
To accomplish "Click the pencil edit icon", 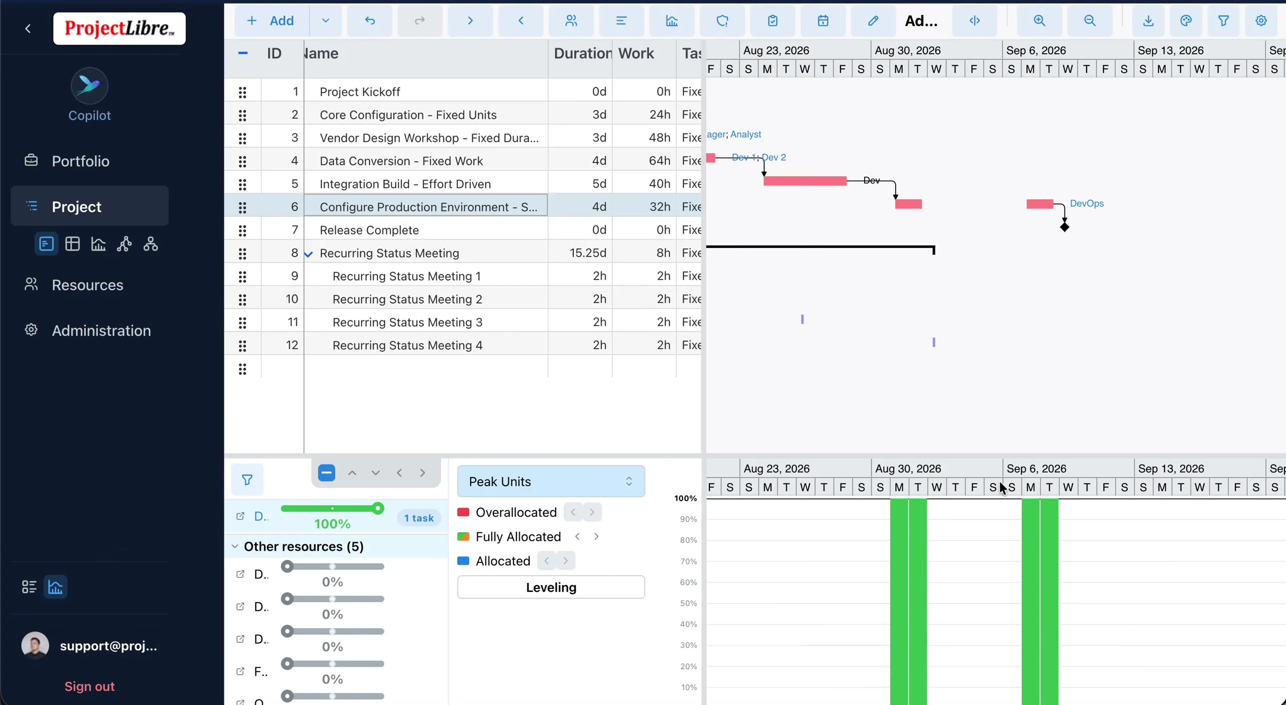I will coord(873,21).
